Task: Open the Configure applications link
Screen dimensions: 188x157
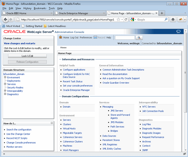Action: 74,70
